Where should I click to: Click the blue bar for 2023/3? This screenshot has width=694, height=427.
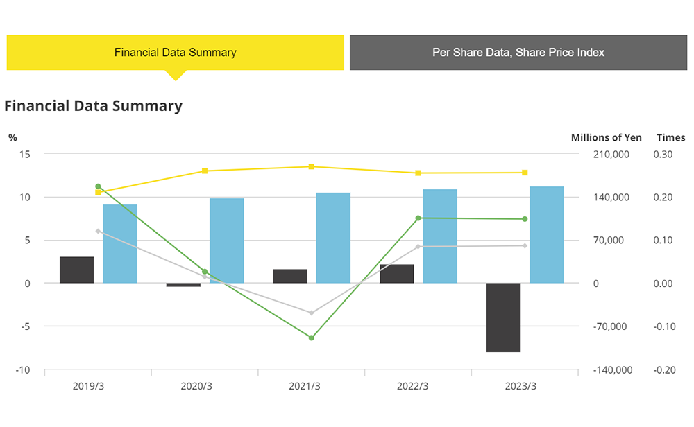[x=546, y=234]
